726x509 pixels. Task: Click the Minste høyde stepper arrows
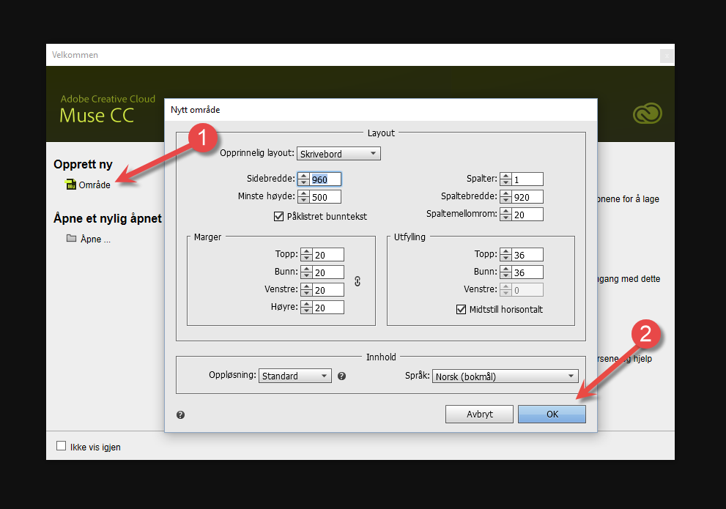click(304, 197)
